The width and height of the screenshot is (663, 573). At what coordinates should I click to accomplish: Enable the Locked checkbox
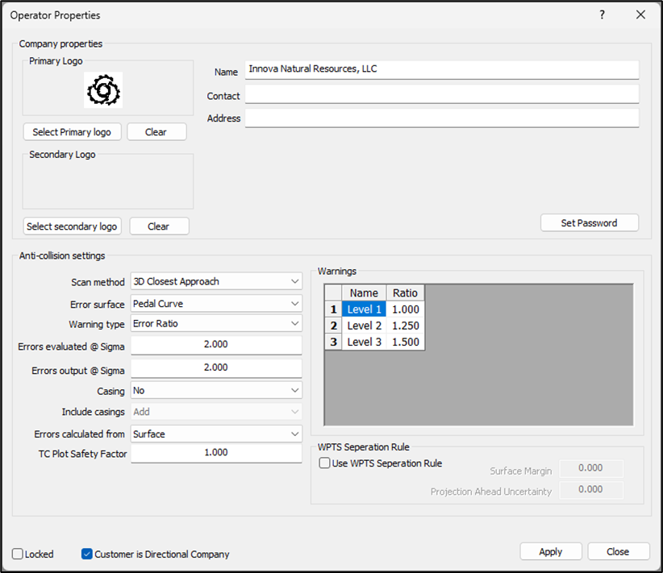(18, 554)
